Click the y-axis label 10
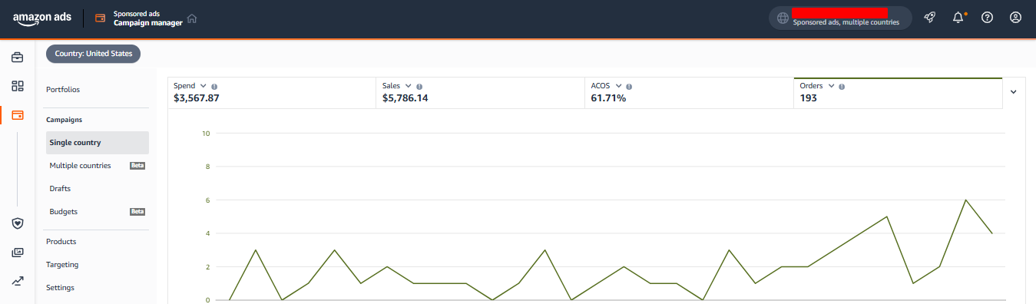Image resolution: width=1036 pixels, height=304 pixels. click(x=206, y=133)
